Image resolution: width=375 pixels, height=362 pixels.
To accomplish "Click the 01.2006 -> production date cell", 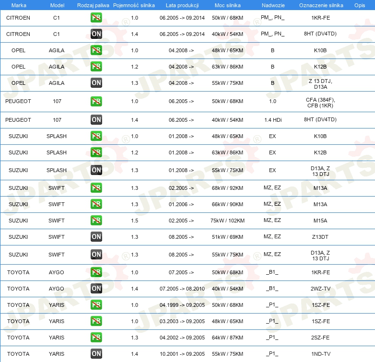I will [181, 204].
